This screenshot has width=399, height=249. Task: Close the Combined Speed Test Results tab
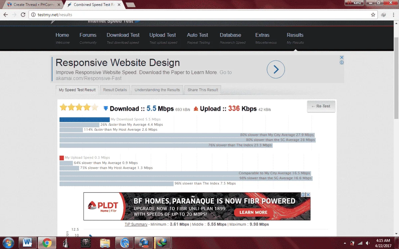tap(119, 5)
